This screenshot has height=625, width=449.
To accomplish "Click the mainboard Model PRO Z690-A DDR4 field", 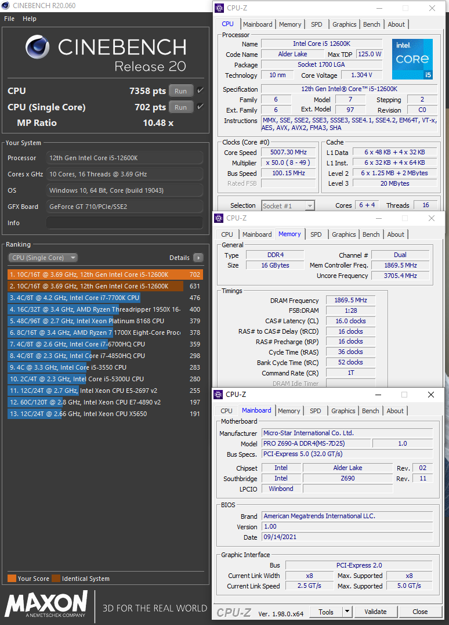I will click(316, 443).
